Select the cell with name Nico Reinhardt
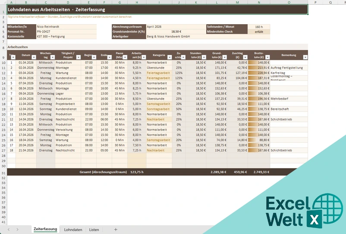 coord(66,27)
